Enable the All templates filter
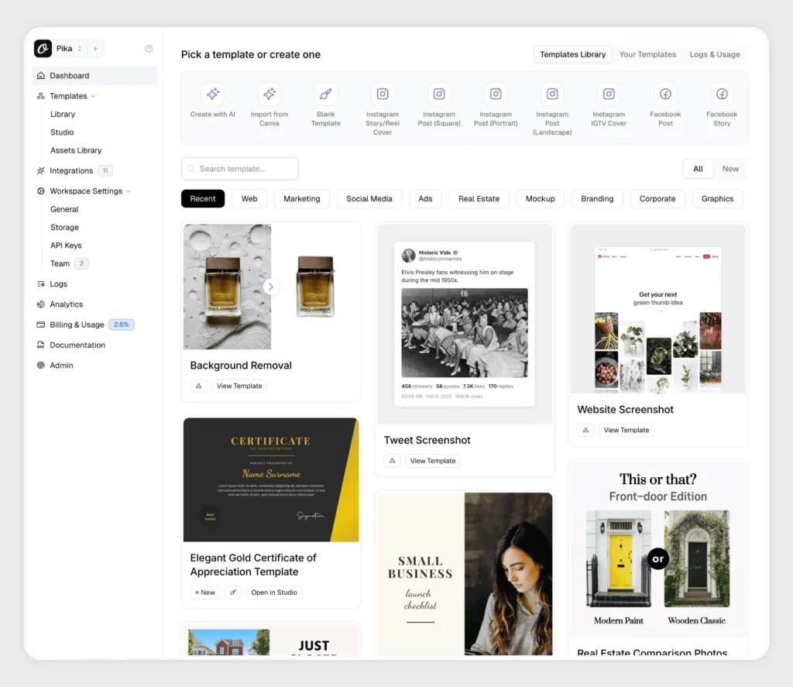Viewport: 793px width, 687px height. point(698,168)
